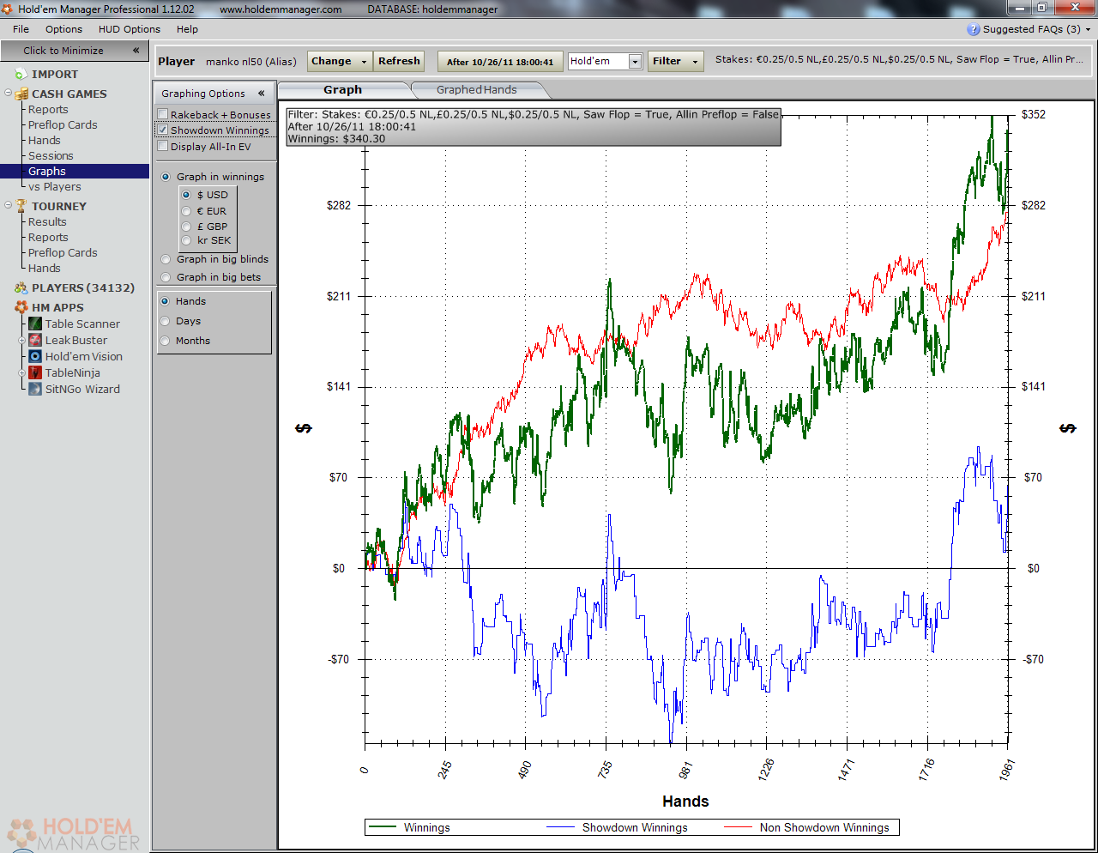The image size is (1098, 853).
Task: Select Graph in big blinds radio
Action: click(x=166, y=259)
